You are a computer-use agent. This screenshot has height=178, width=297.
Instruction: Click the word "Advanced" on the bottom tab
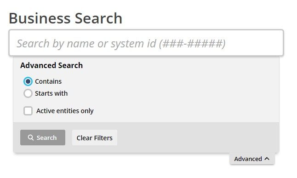point(248,159)
